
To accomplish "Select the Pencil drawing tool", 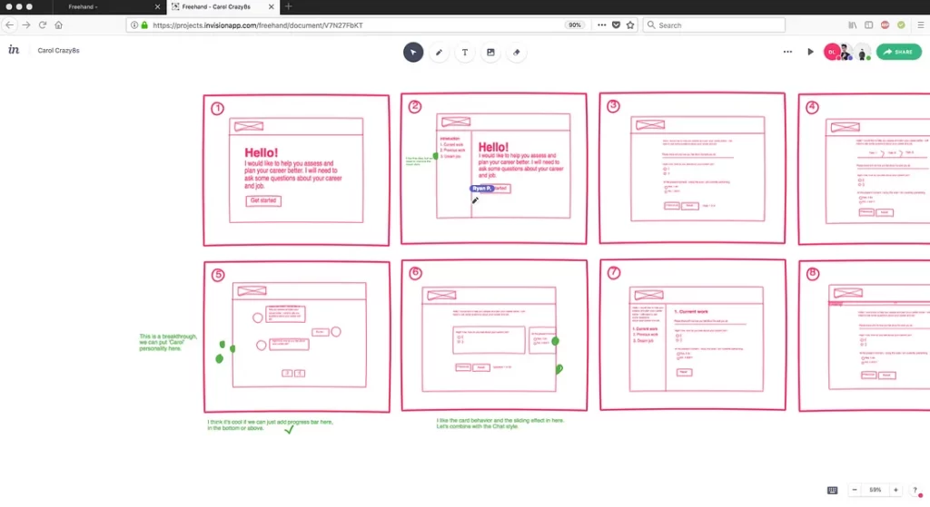I will pos(439,52).
